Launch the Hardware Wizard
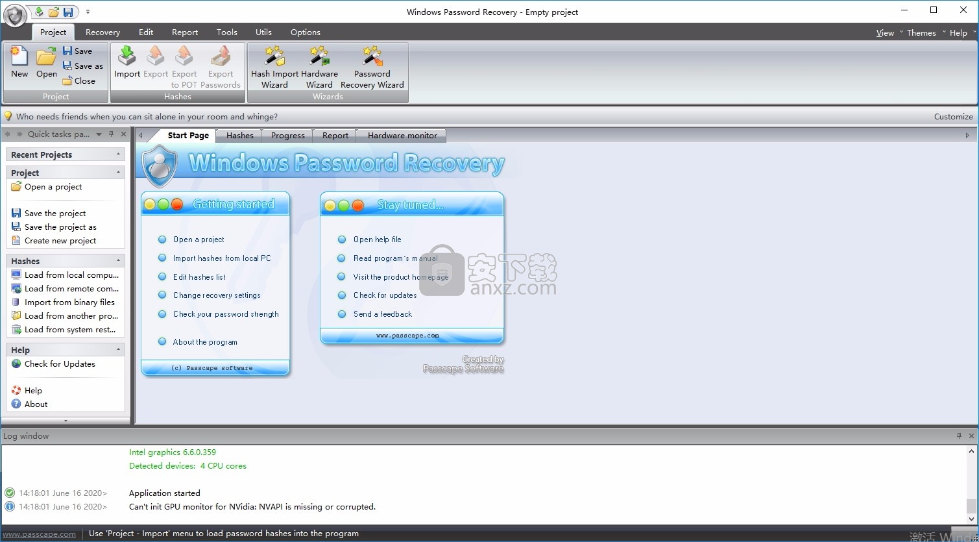 coord(319,67)
